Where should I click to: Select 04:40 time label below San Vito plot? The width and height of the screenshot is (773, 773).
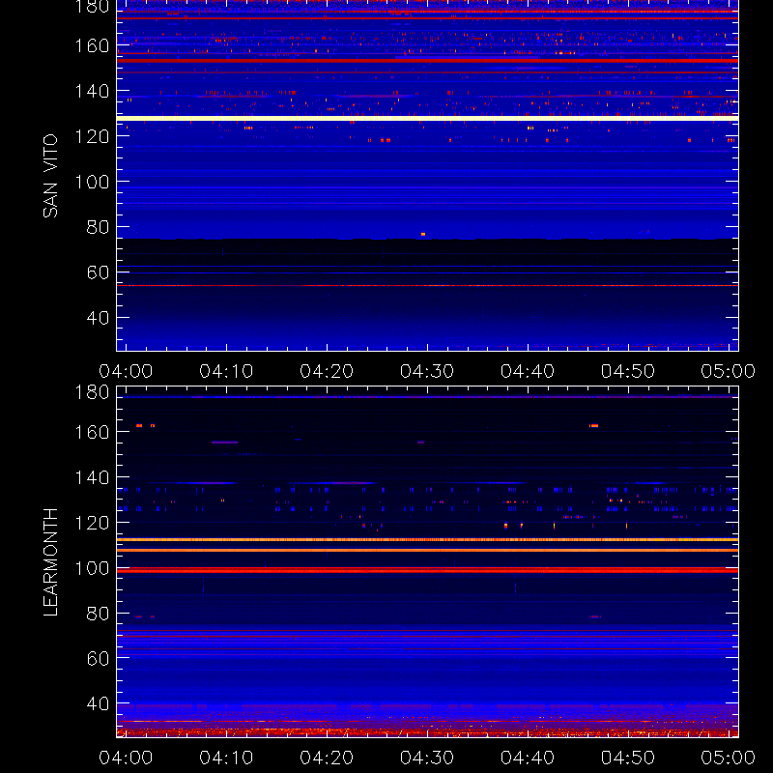point(528,371)
